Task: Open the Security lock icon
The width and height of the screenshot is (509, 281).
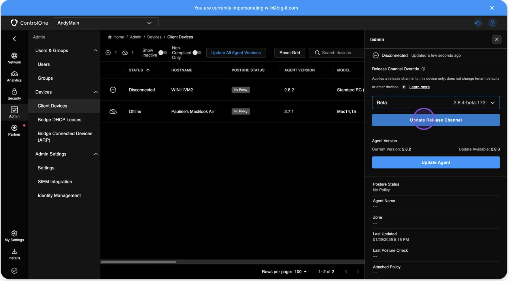Action: (14, 92)
